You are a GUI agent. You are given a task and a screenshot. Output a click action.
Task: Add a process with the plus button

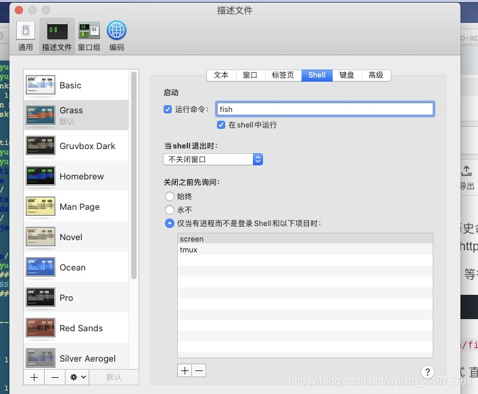pos(185,370)
